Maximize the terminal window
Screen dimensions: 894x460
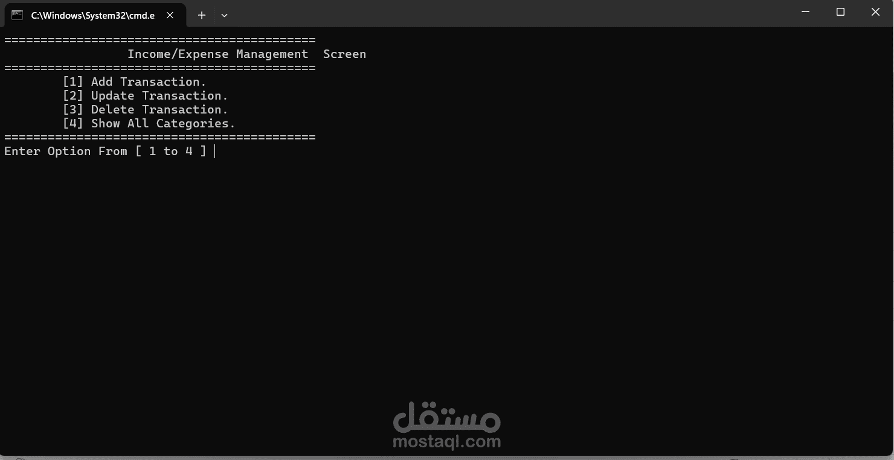click(840, 12)
